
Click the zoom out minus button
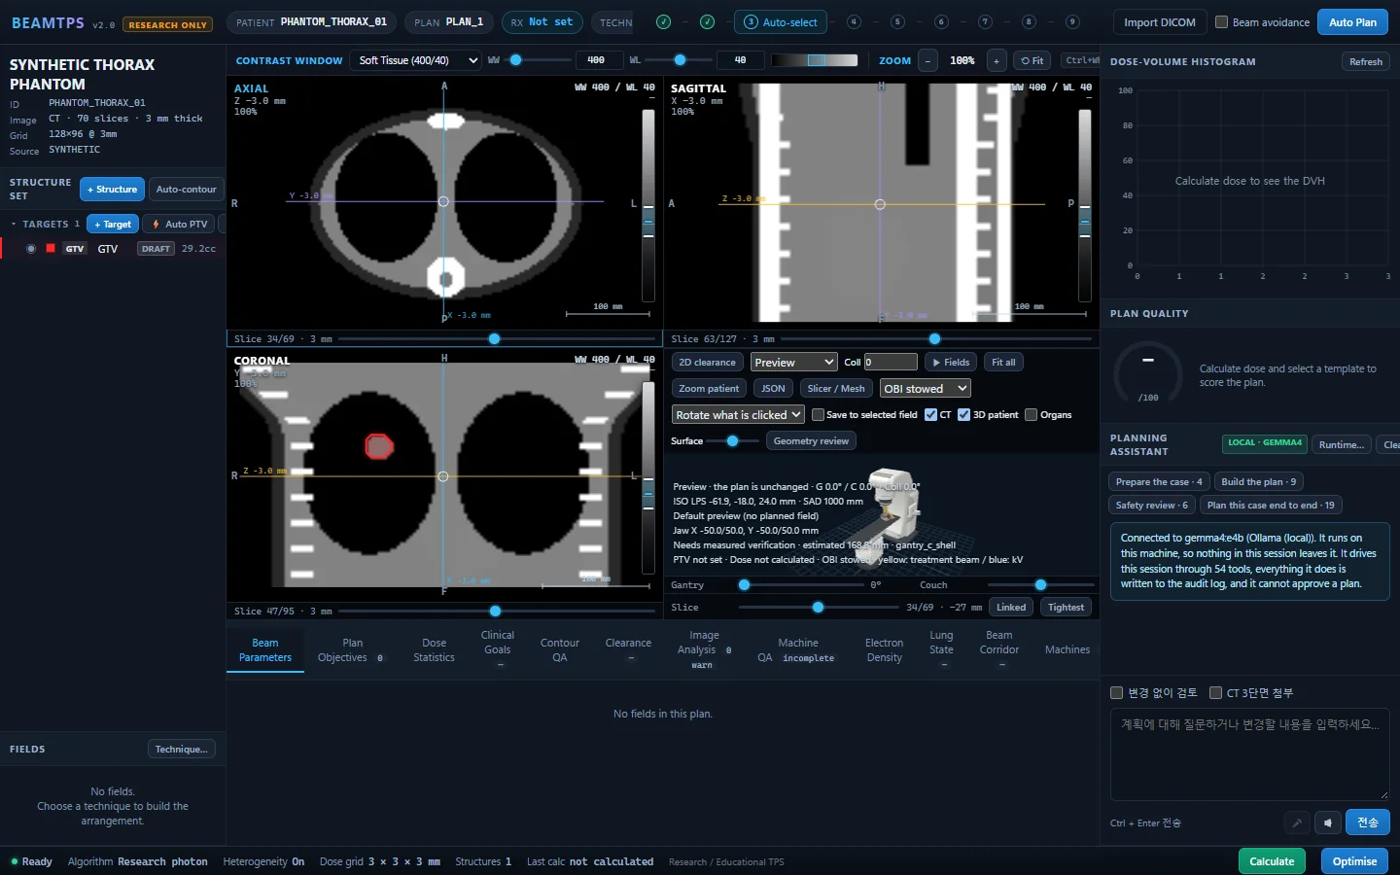coord(928,60)
